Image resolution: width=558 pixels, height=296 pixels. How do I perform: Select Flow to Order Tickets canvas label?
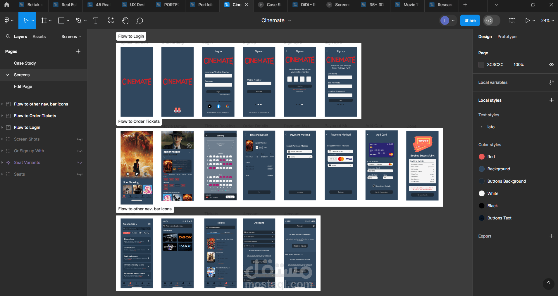coord(139,121)
